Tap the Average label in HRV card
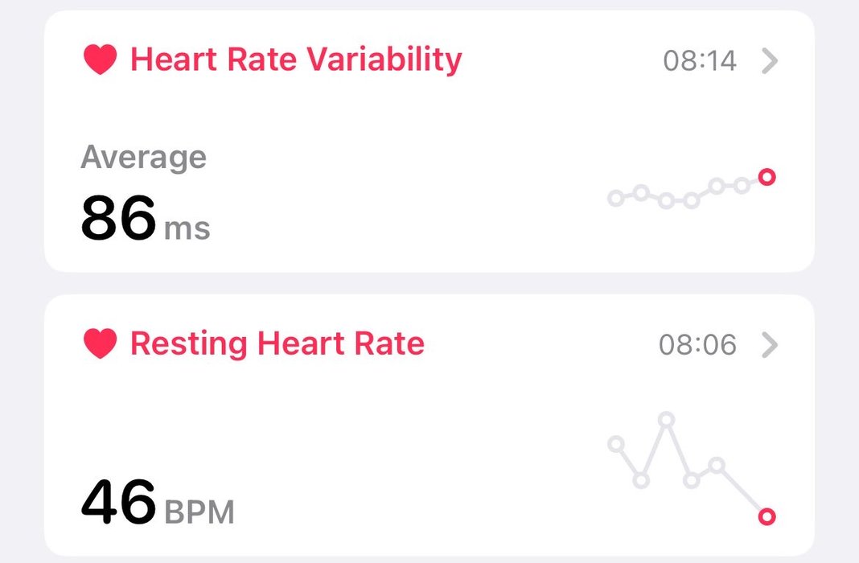Screen dimensions: 859x563 click(144, 157)
